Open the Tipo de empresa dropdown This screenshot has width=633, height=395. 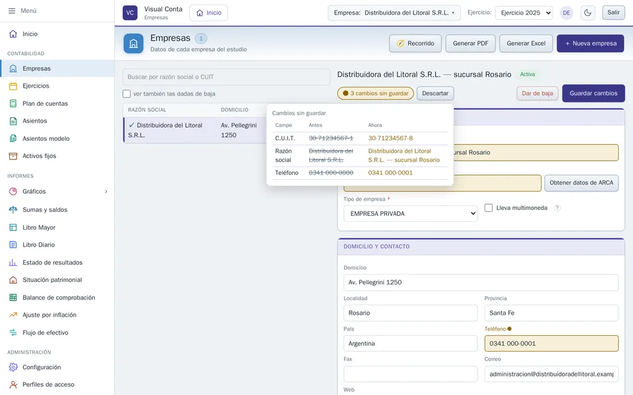tap(411, 213)
